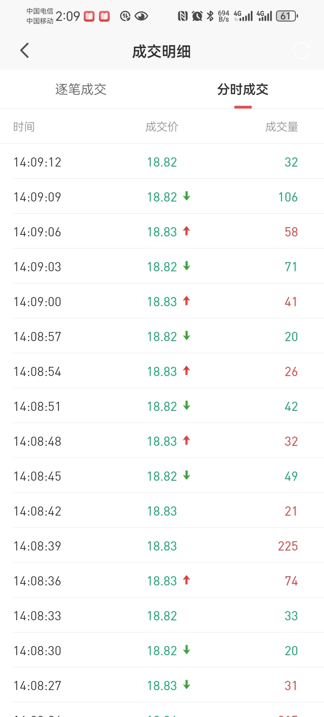Tap the red up arrow at 14:09:06
The width and height of the screenshot is (324, 717).
tap(186, 231)
